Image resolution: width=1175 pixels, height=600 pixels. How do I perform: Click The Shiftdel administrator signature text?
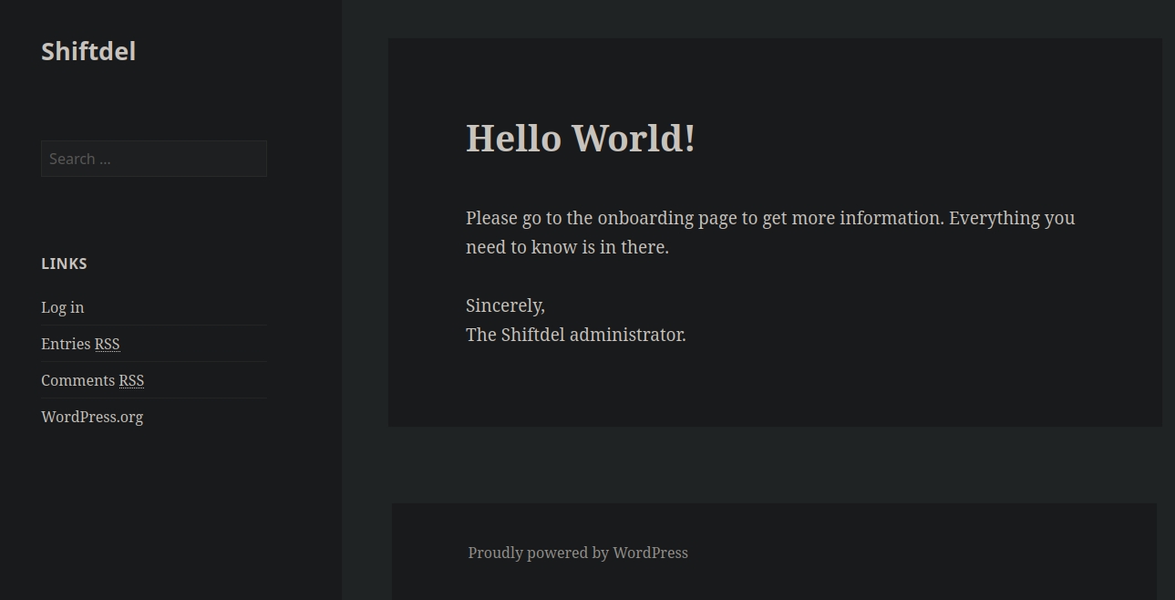click(x=575, y=335)
